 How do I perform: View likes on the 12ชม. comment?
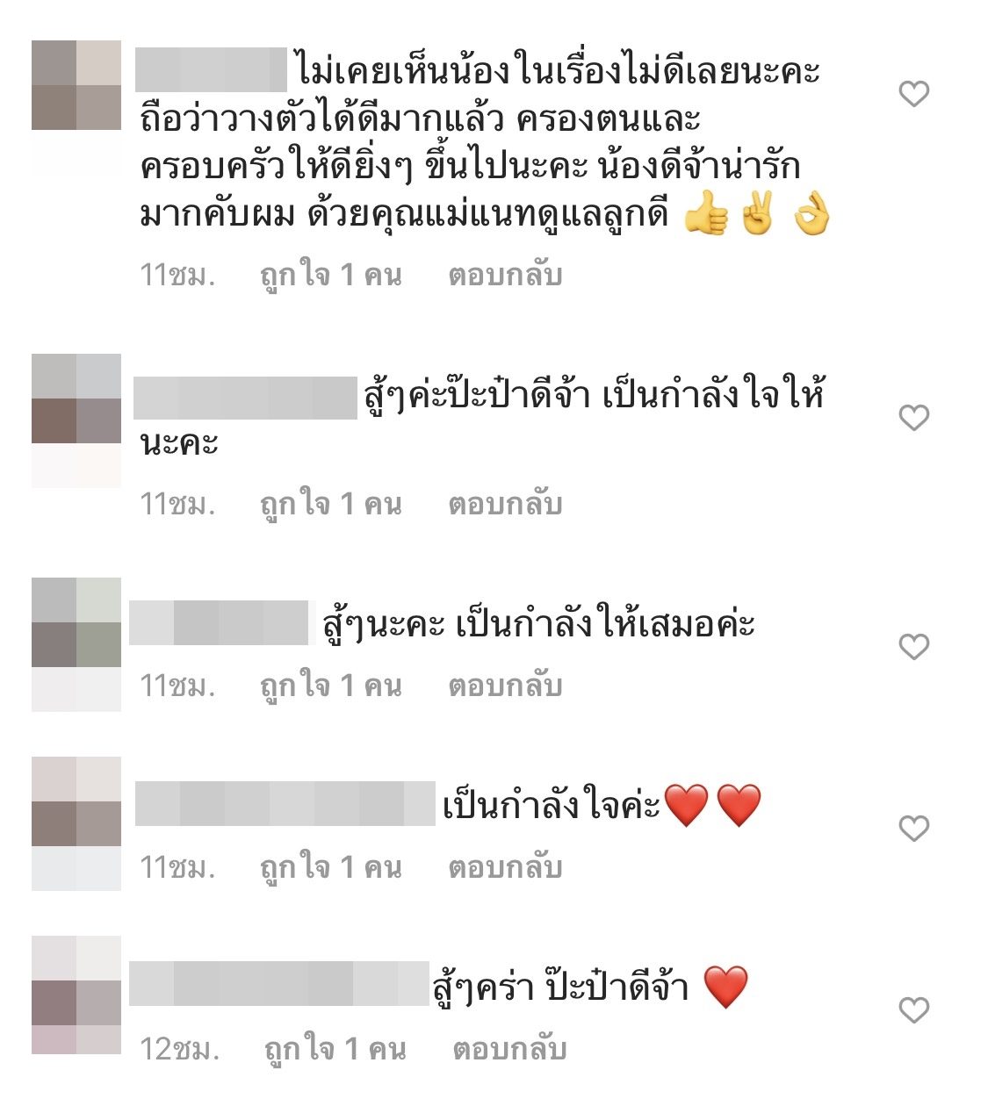point(335,1049)
